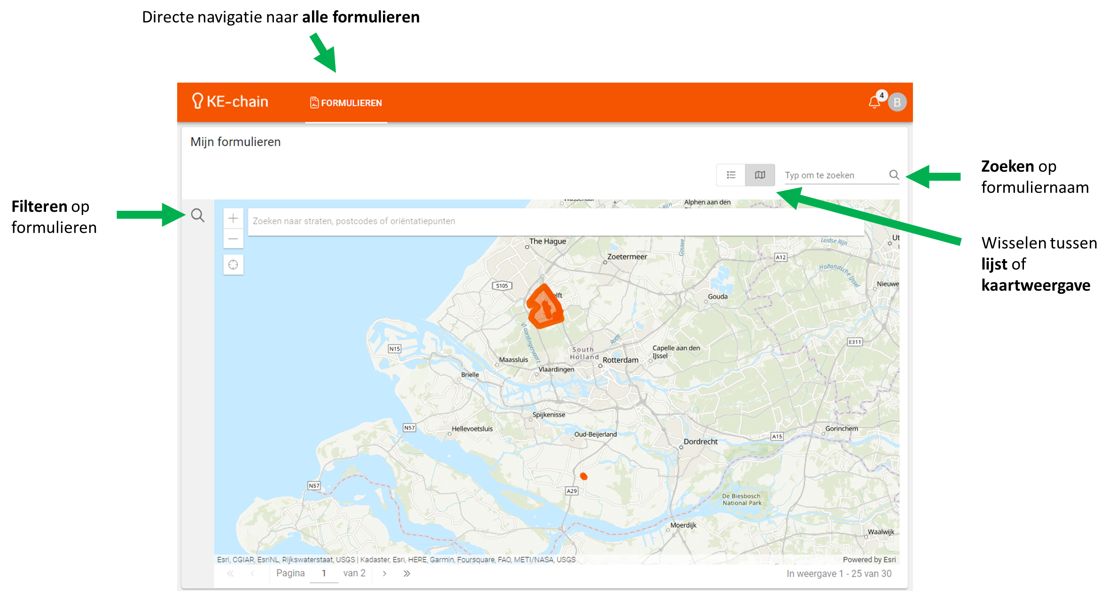Jump to the first page

(x=230, y=573)
